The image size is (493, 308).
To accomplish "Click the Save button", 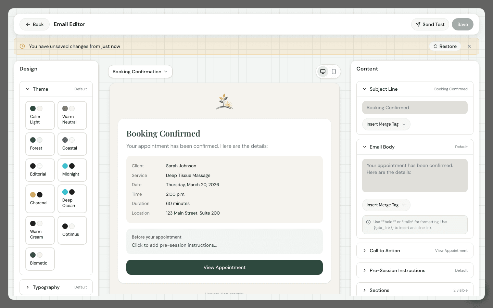I will pyautogui.click(x=463, y=24).
